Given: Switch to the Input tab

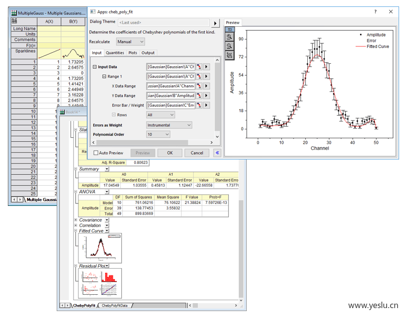Looking at the screenshot, I should [97, 53].
